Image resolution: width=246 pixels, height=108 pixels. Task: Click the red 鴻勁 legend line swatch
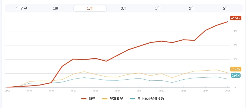pos(84,99)
